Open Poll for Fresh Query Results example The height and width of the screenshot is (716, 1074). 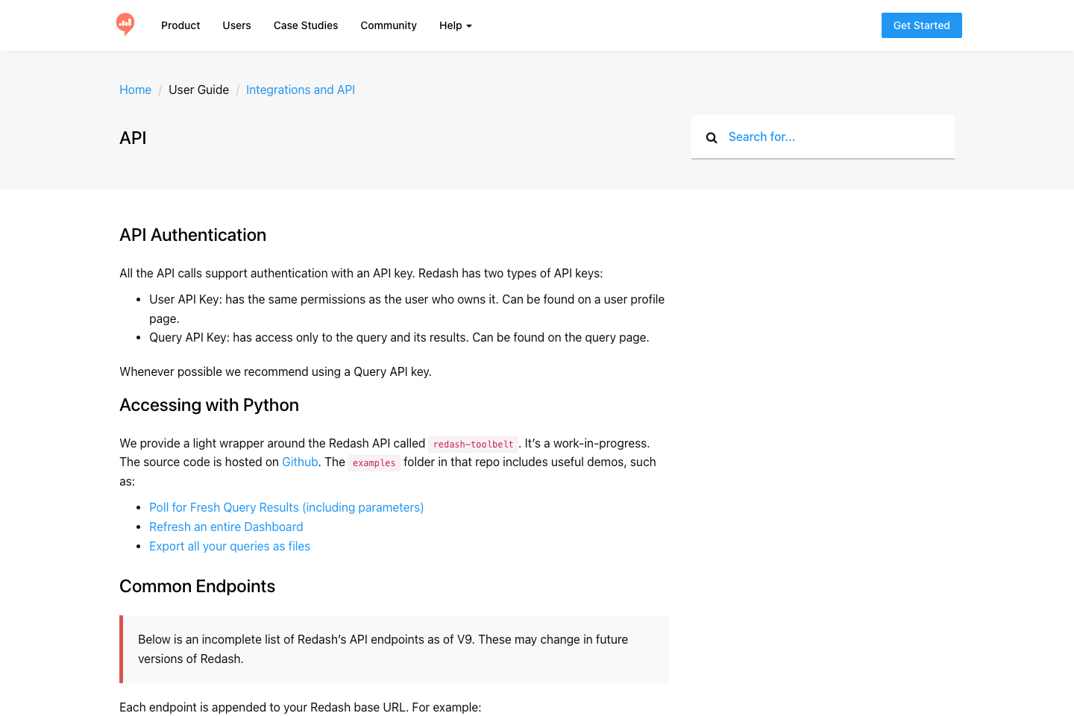tap(286, 507)
